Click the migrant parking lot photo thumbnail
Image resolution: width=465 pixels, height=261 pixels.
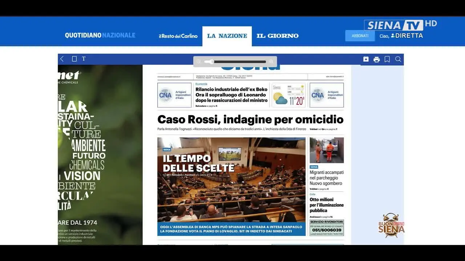[x=327, y=150]
